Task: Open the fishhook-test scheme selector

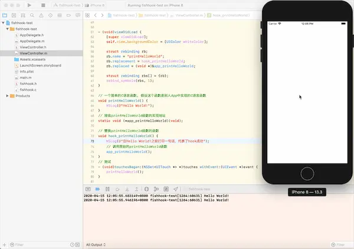Action: click(67, 5)
